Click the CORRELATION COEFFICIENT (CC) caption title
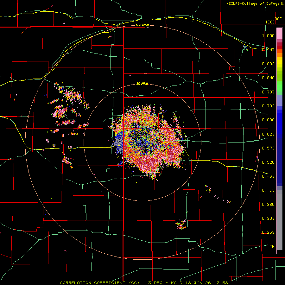 point(100,283)
